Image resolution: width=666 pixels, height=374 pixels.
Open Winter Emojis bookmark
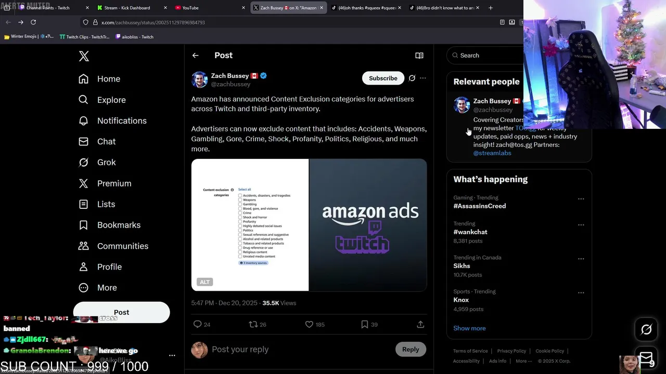[29, 37]
